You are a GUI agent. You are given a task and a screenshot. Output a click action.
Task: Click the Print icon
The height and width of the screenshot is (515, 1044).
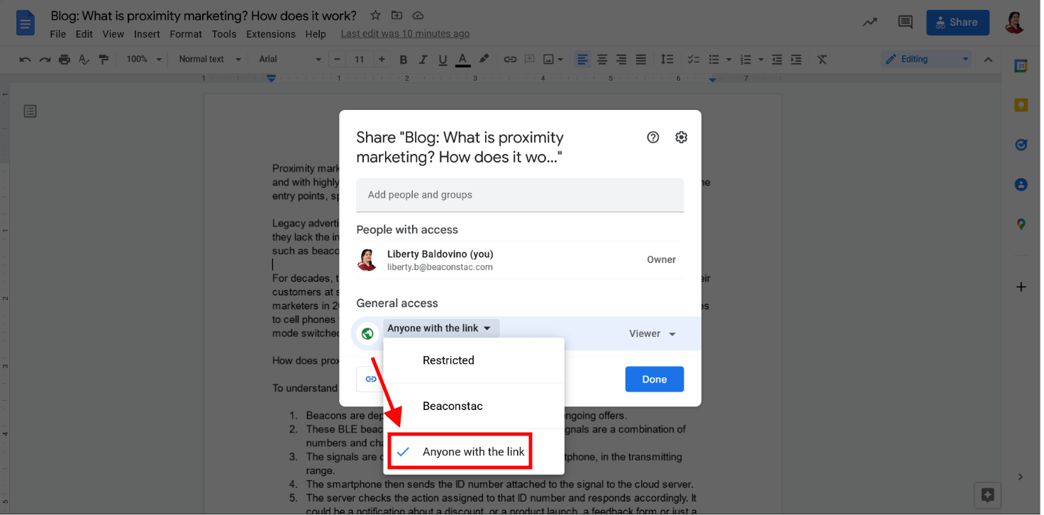[65, 60]
